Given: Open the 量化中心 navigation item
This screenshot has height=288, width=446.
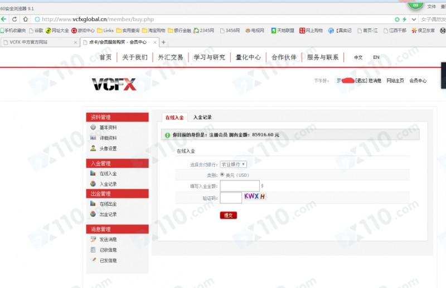Looking at the screenshot, I should click(248, 57).
